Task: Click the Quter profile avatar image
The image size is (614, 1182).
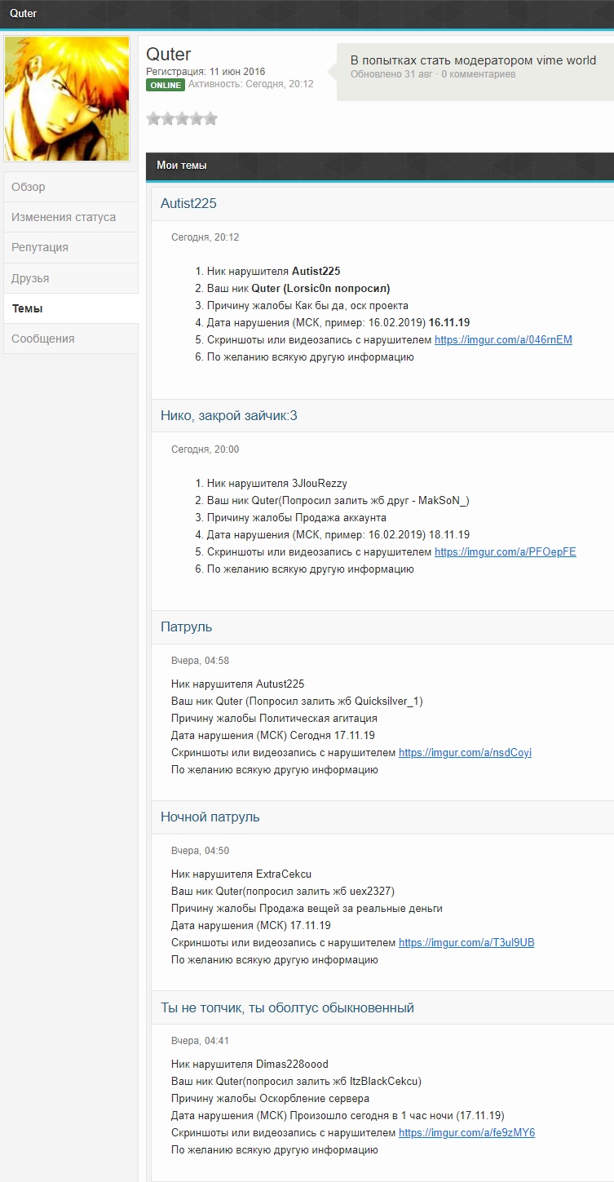Action: point(67,99)
